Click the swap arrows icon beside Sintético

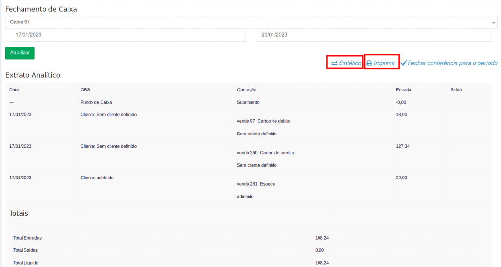point(334,63)
